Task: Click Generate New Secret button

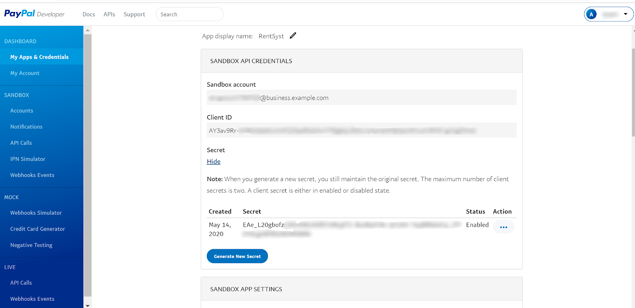Action: pyautogui.click(x=237, y=256)
